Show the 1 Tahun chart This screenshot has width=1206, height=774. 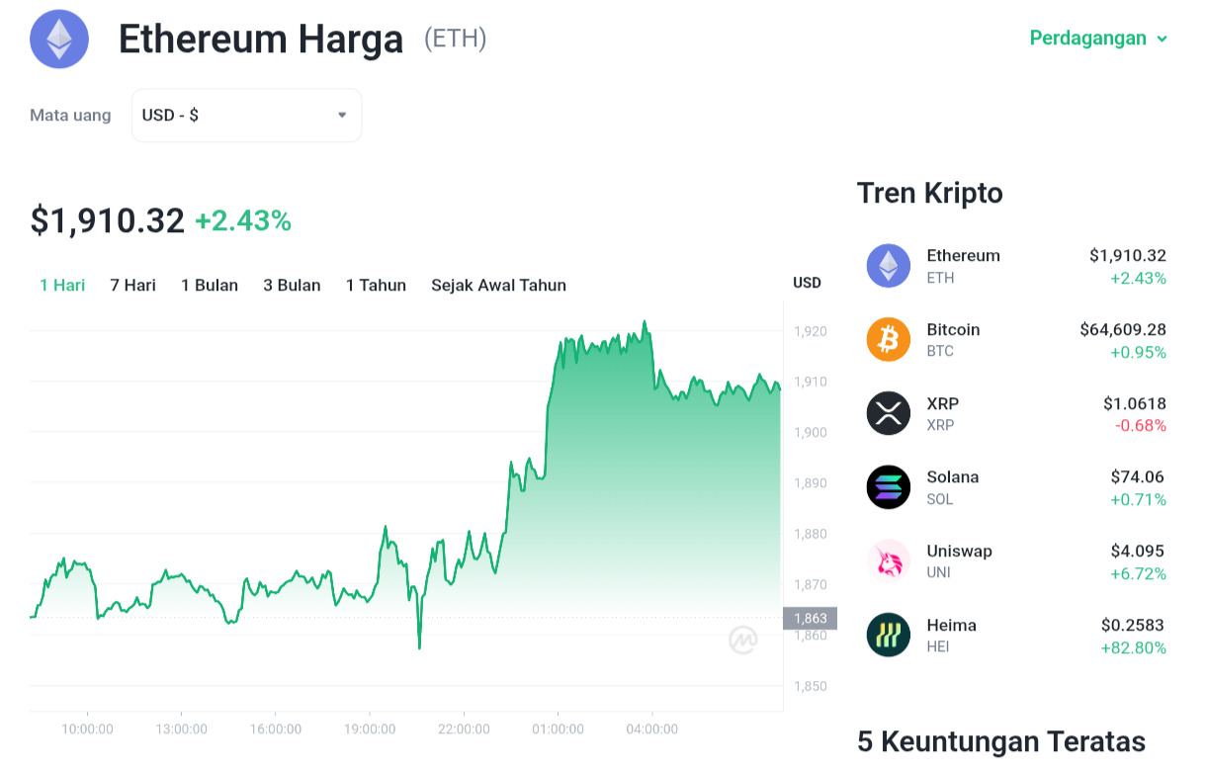[x=376, y=286]
